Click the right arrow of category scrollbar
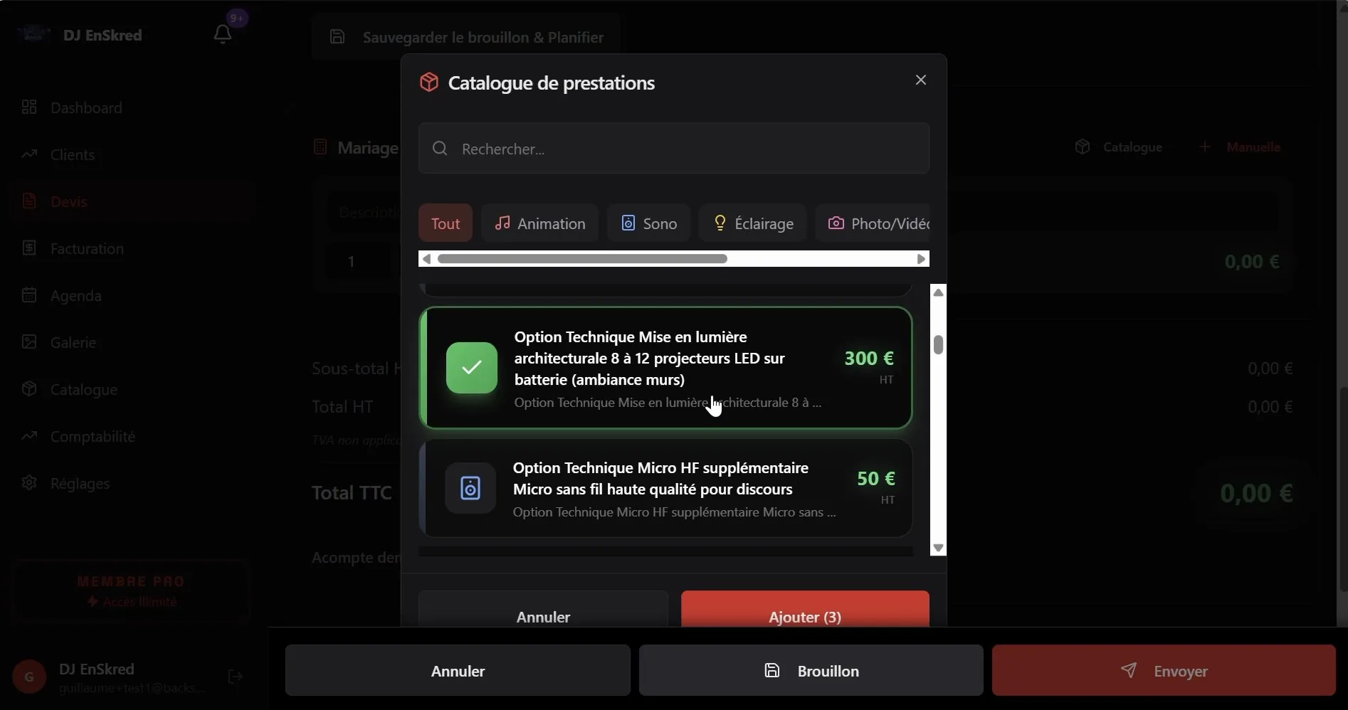This screenshot has height=710, width=1348. [922, 259]
